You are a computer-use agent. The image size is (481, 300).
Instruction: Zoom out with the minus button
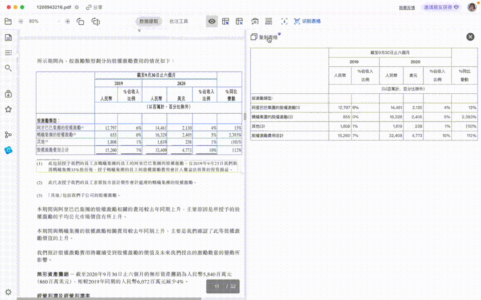pos(20,21)
